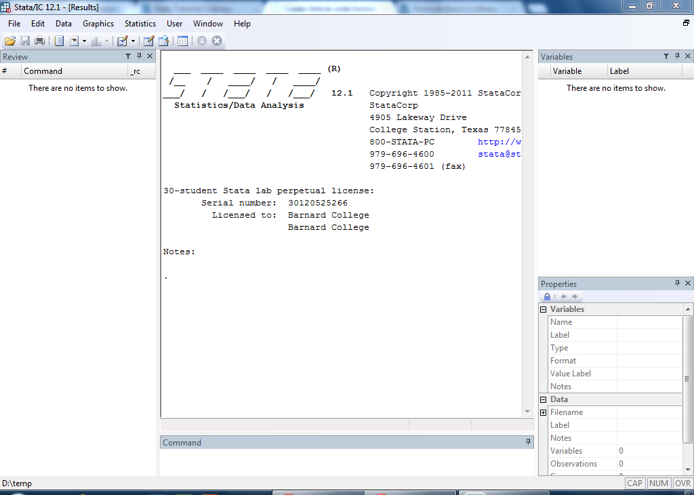
Task: Close the Variables panel
Action: point(688,56)
